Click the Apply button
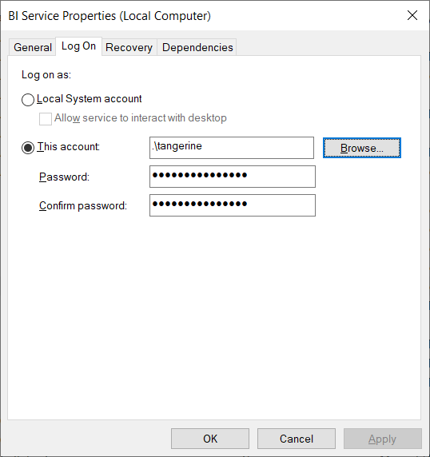Viewport: 430px width, 457px height. point(383,439)
